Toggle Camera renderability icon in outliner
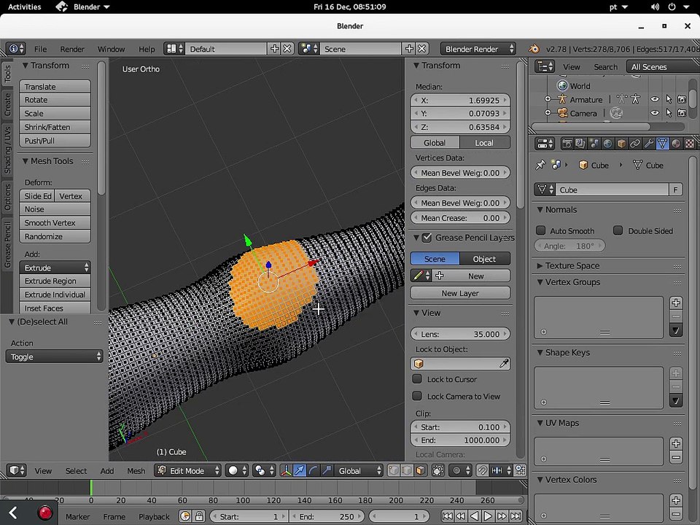 (682, 113)
